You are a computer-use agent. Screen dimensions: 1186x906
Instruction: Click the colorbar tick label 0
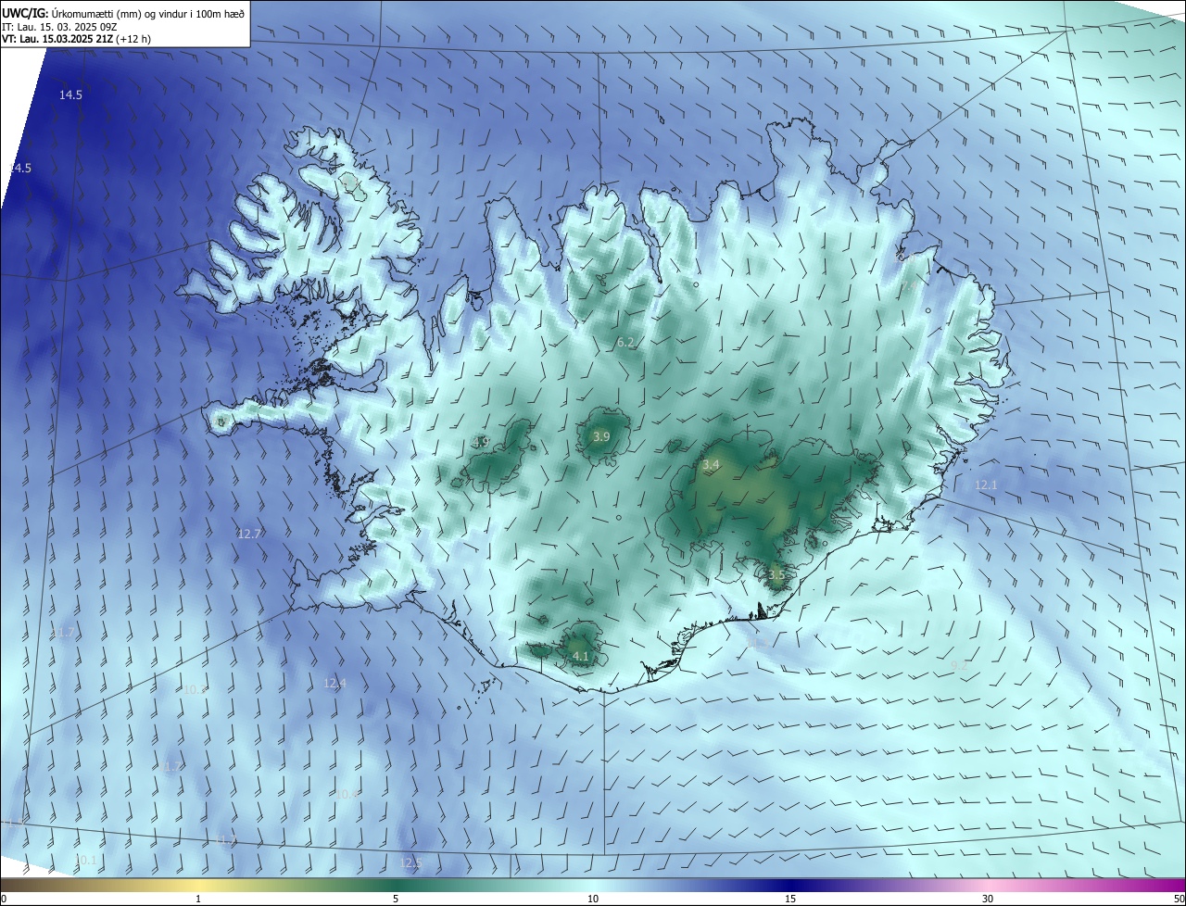(4, 899)
